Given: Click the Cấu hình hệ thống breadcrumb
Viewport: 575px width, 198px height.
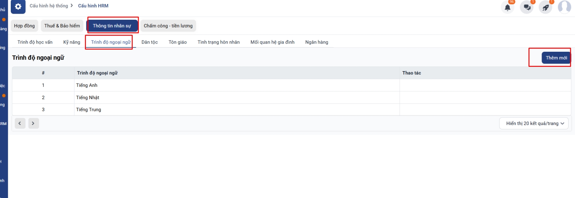Looking at the screenshot, I should [49, 6].
